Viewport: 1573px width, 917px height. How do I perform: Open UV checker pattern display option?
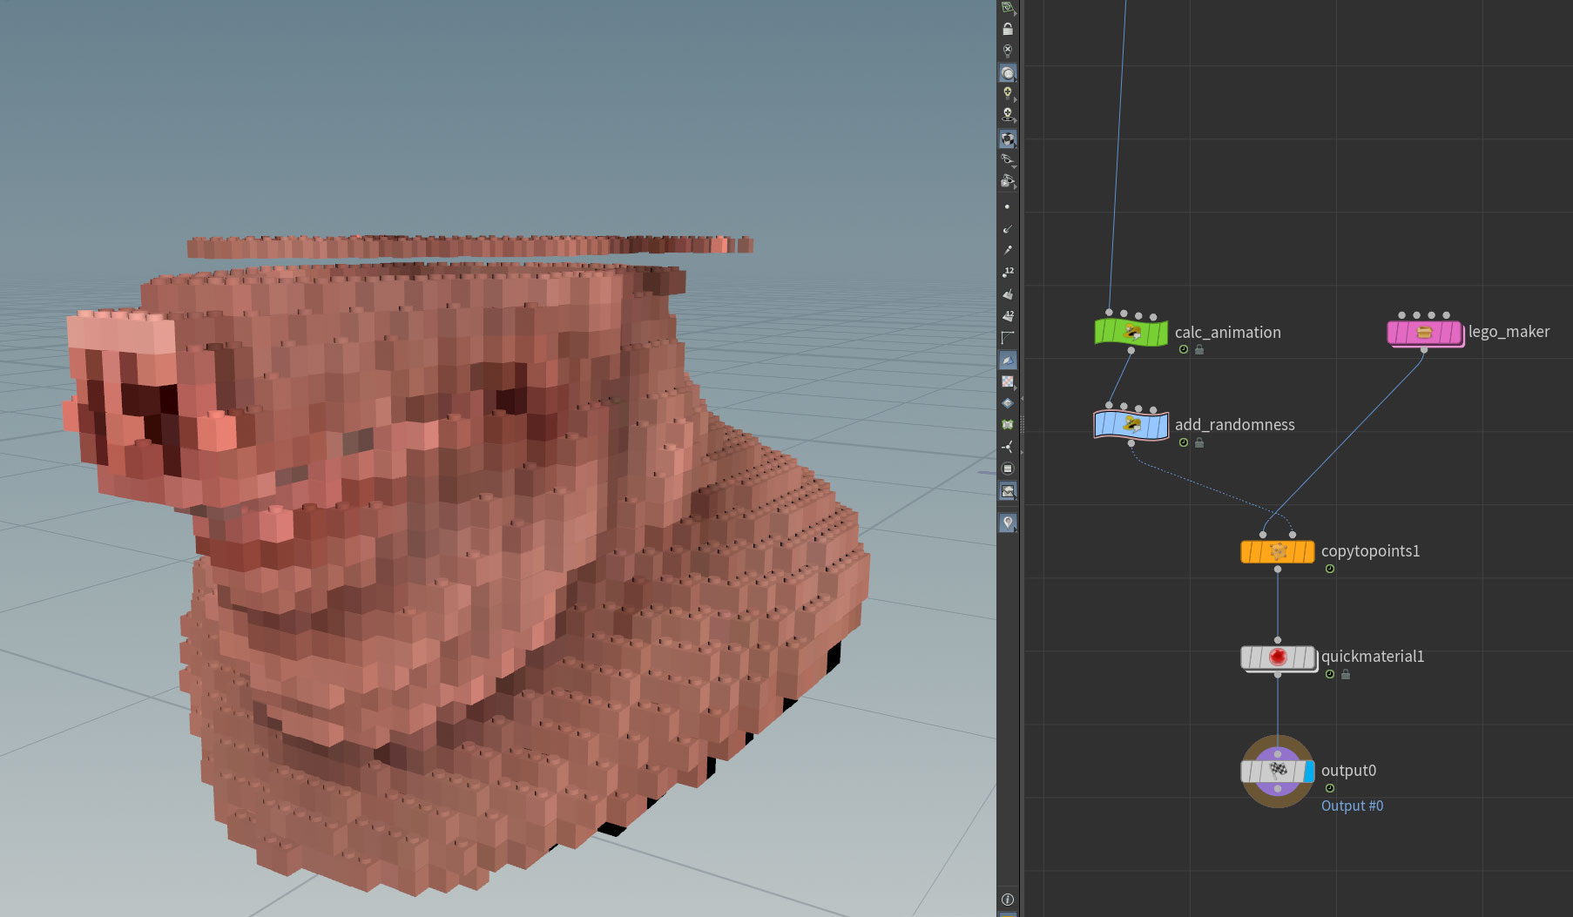(x=1008, y=381)
